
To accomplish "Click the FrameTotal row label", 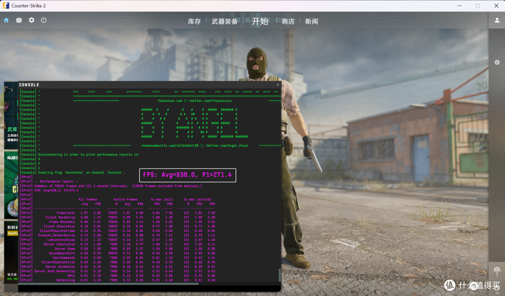I will 66,213.
